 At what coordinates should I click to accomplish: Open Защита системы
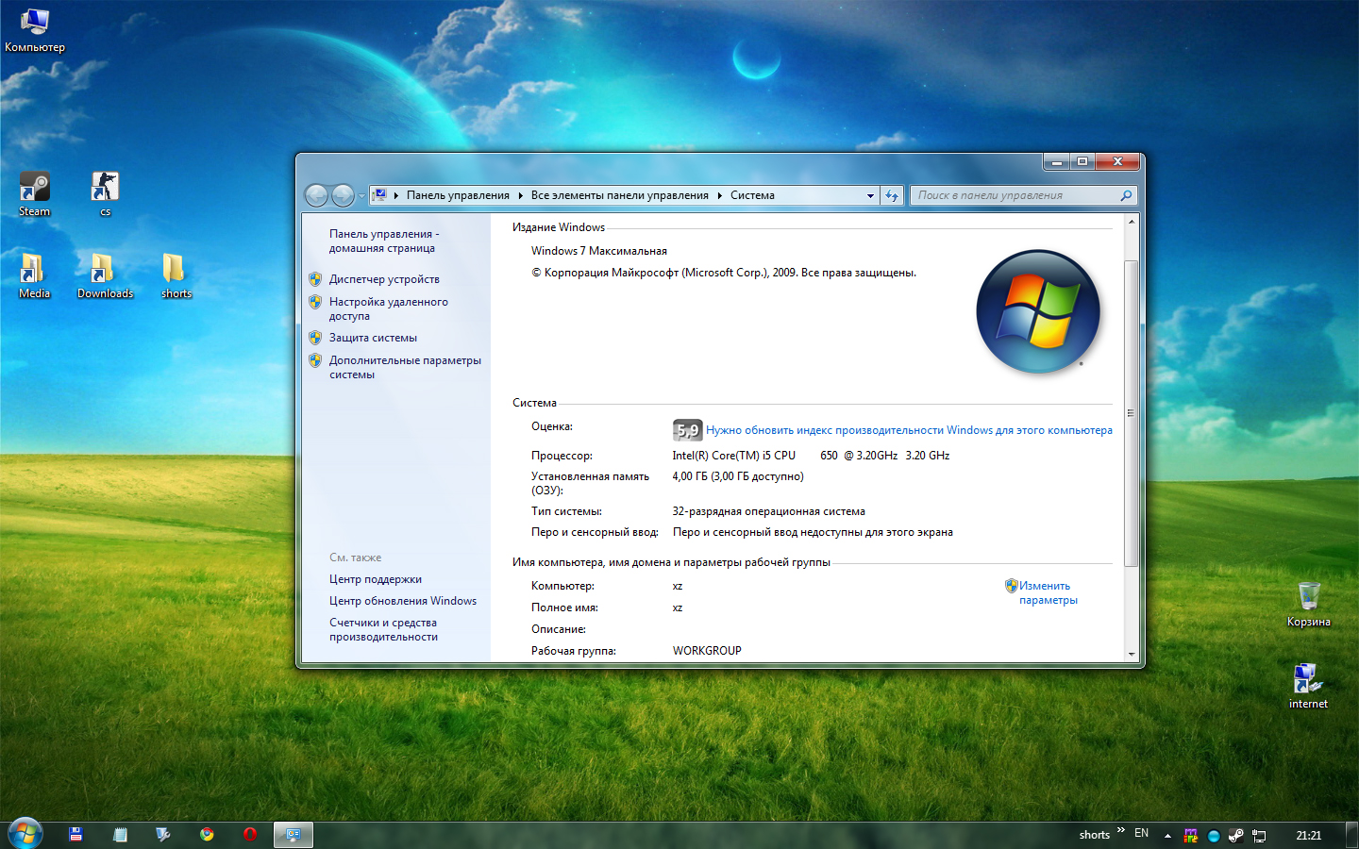tap(373, 338)
